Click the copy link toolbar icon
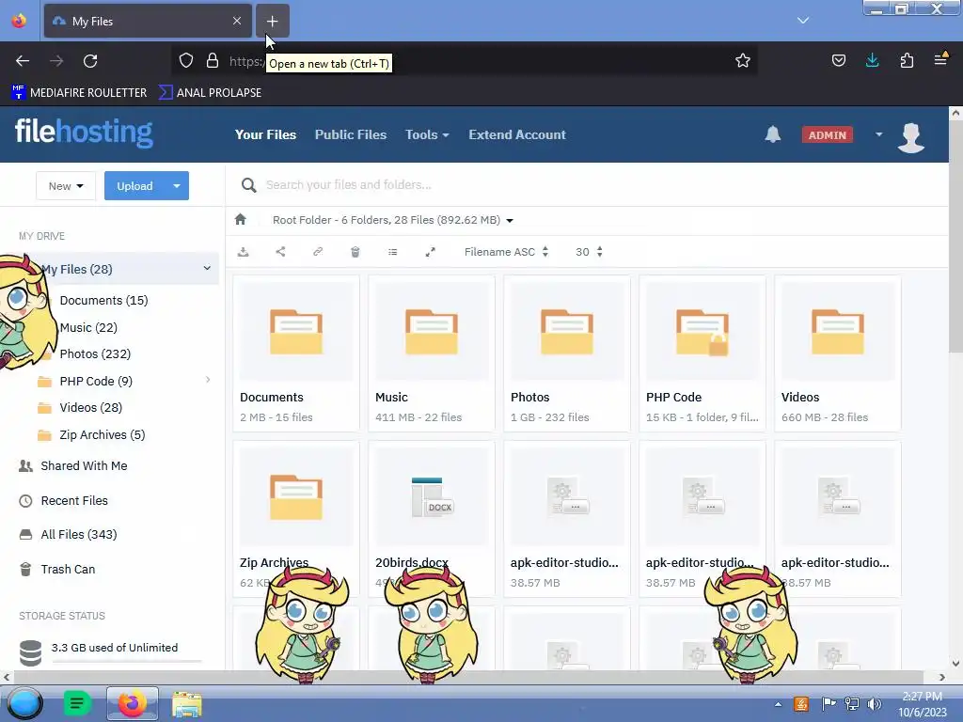 (x=318, y=252)
